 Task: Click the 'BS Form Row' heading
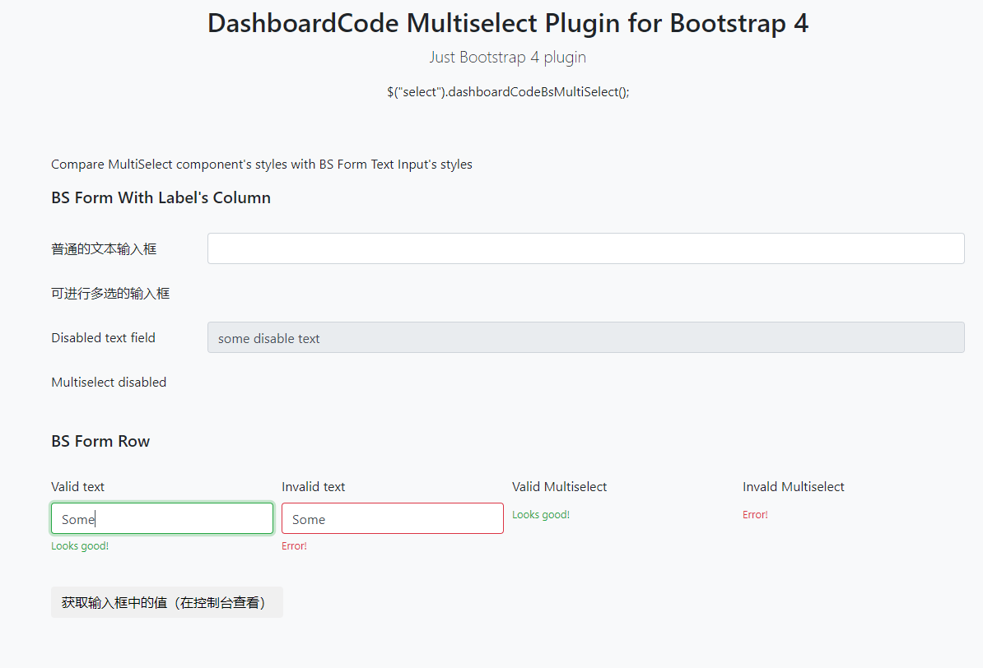point(100,441)
